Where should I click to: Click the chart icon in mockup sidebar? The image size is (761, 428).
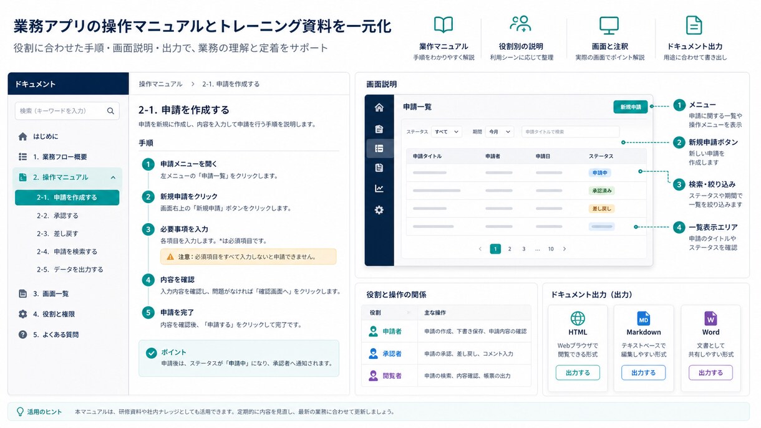[x=379, y=189]
